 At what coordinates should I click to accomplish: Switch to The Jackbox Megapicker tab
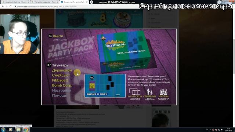(45, 2)
